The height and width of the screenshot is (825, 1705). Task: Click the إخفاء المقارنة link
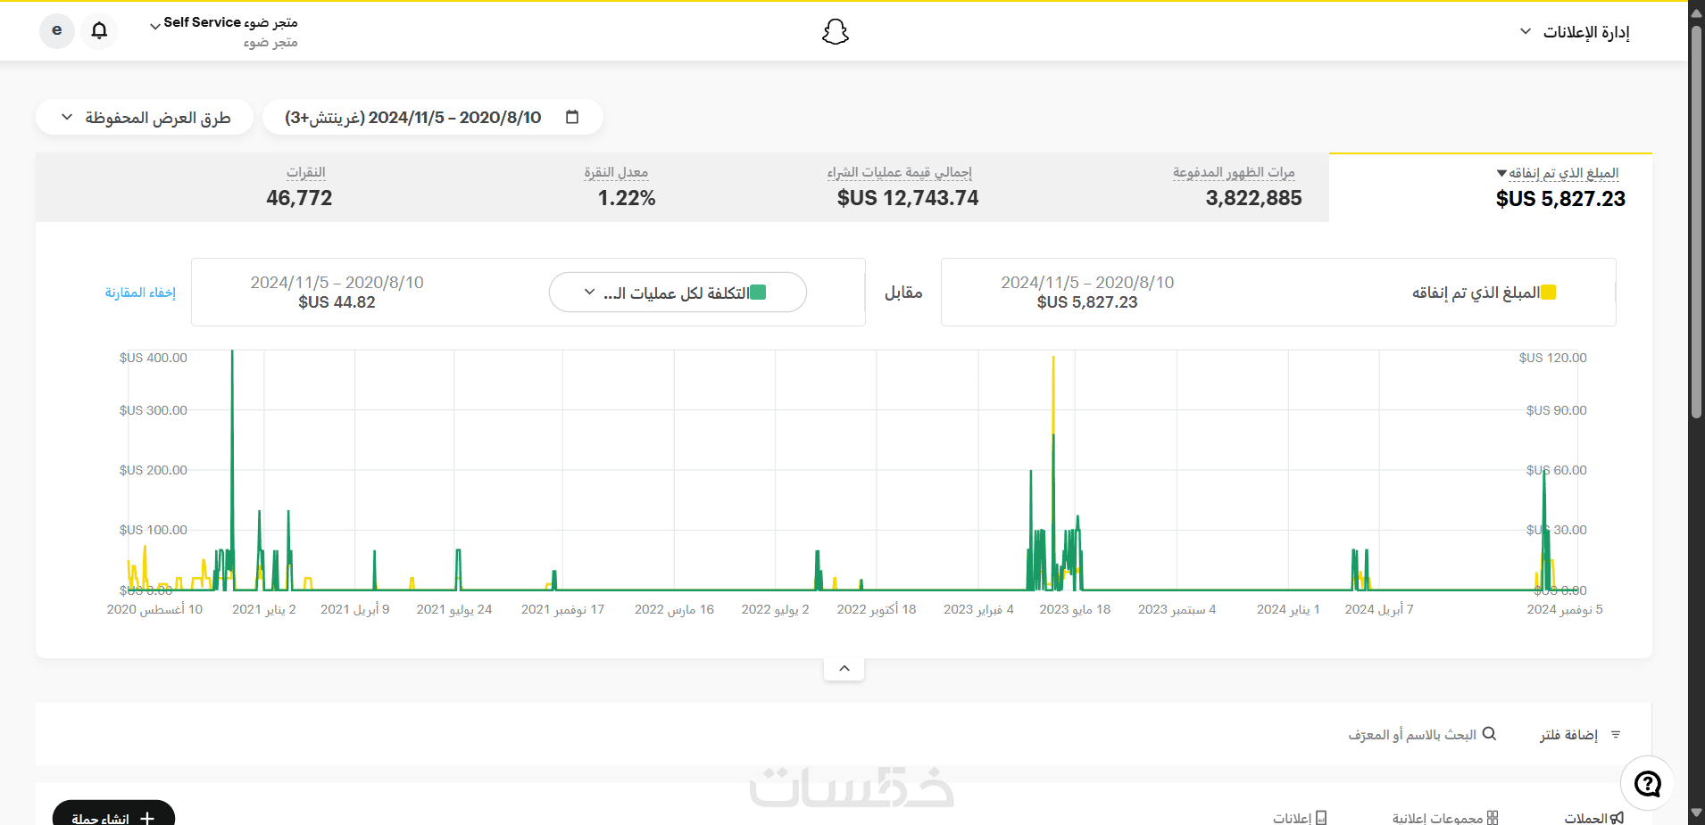point(140,293)
